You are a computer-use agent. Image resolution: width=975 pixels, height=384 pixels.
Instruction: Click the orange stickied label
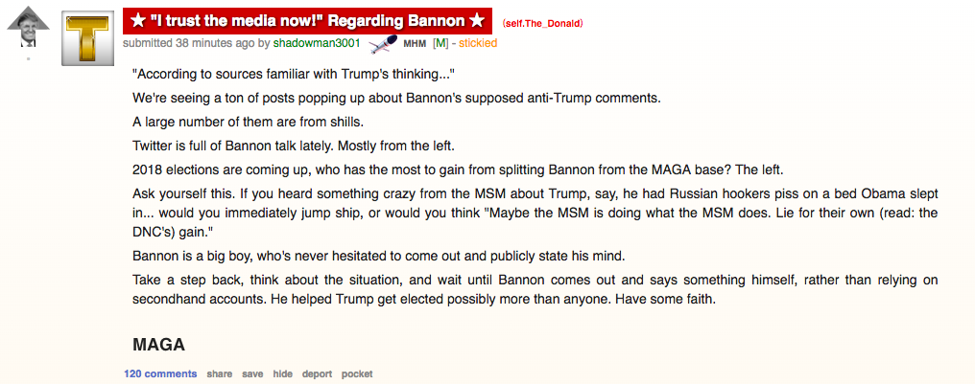tap(478, 43)
